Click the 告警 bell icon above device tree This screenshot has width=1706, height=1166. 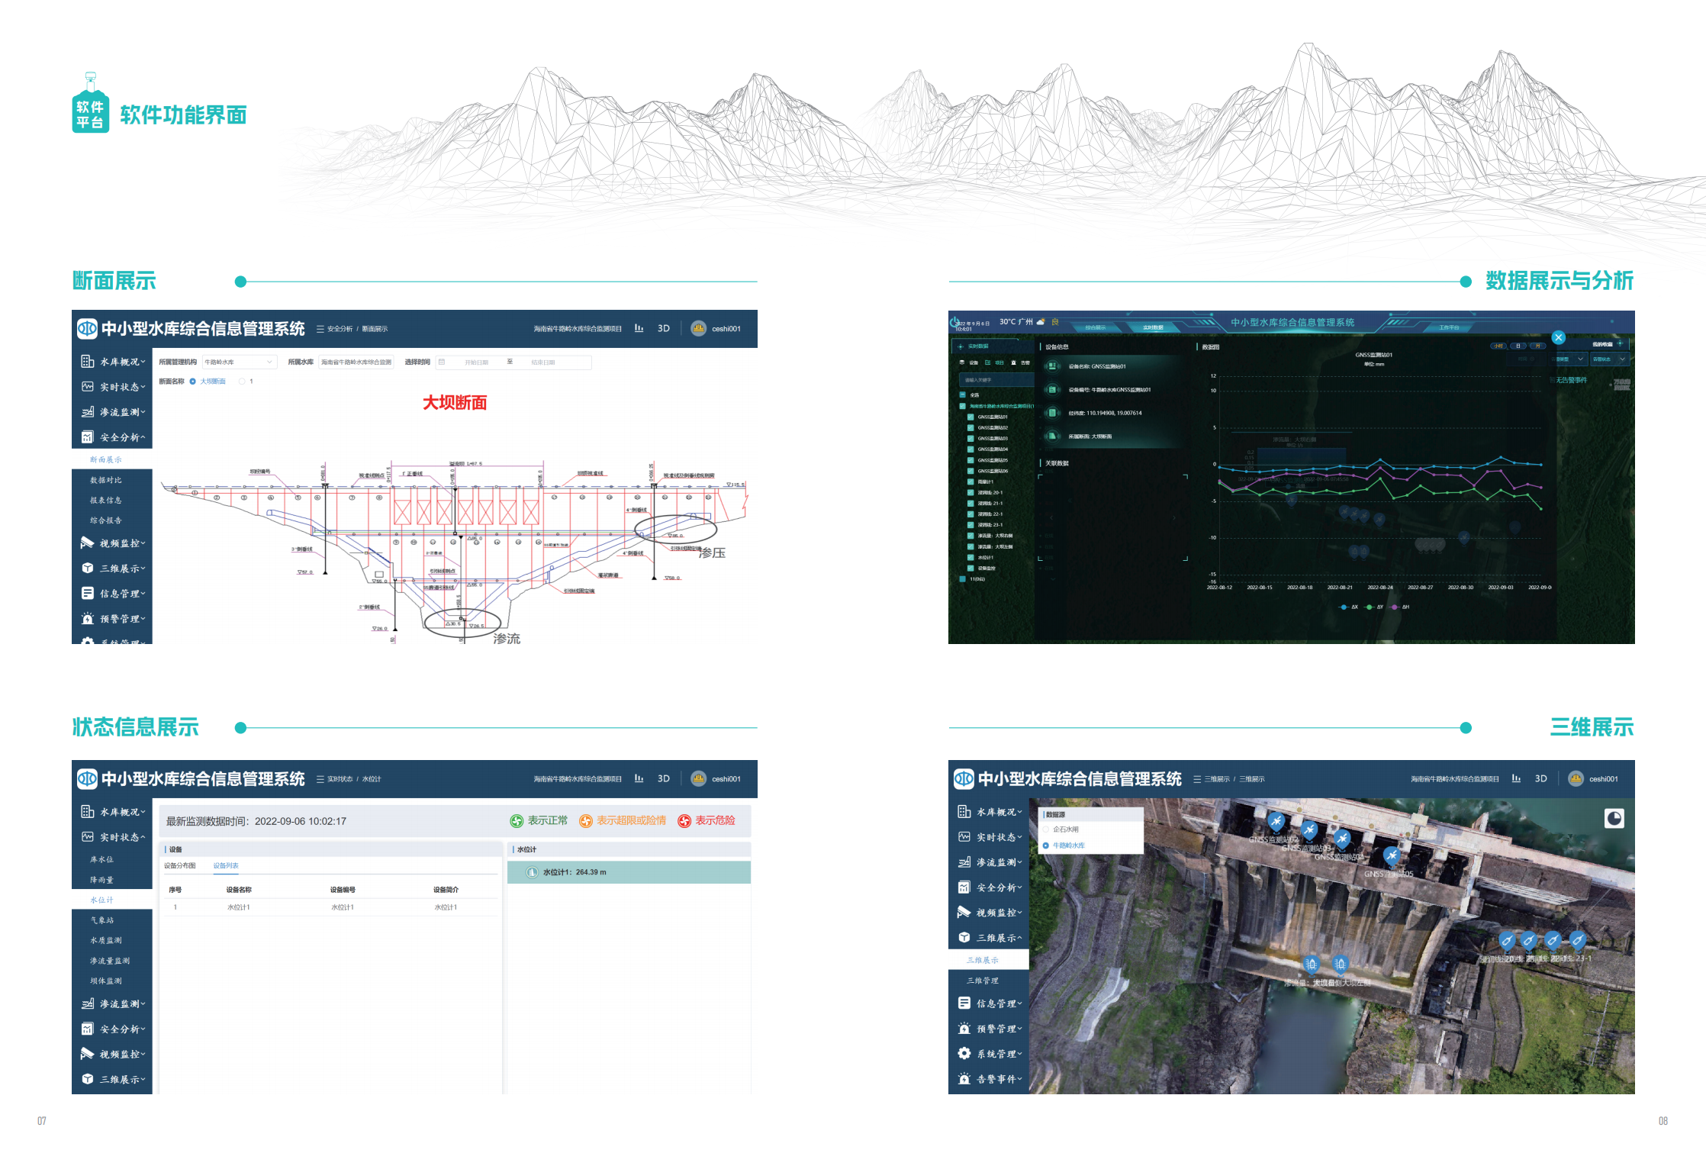pyautogui.click(x=1014, y=362)
